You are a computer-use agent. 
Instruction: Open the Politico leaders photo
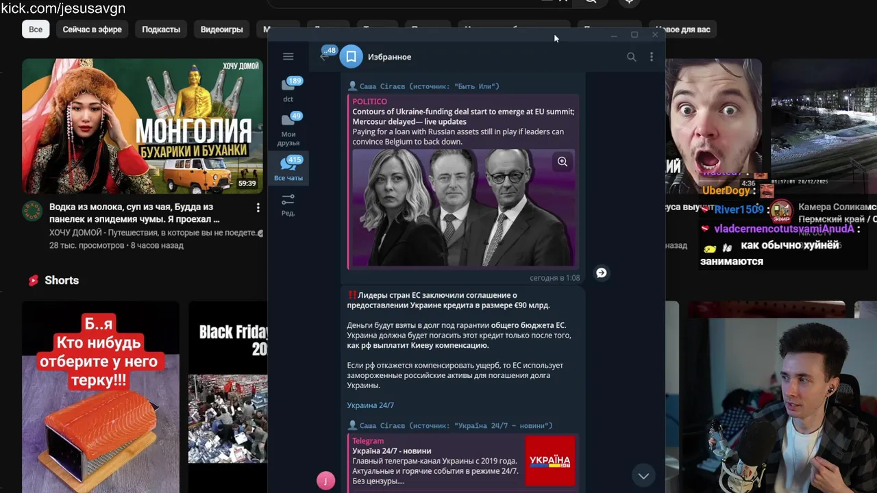click(x=463, y=207)
